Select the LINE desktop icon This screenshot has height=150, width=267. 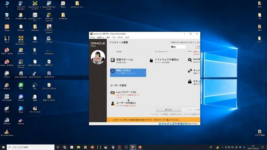pos(21,86)
